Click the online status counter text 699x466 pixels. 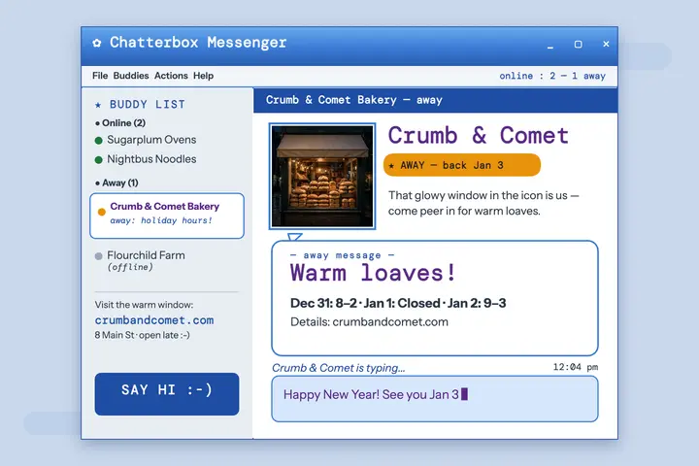pos(552,76)
